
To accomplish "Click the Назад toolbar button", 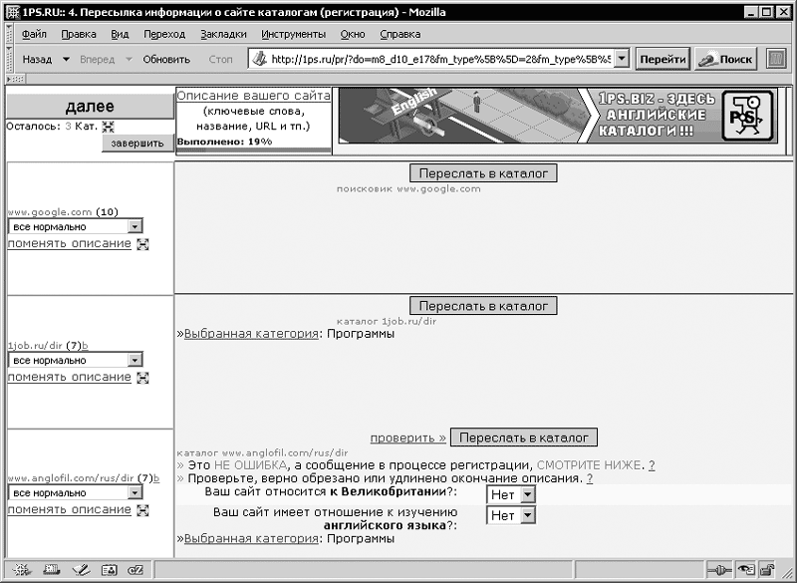I will [37, 59].
